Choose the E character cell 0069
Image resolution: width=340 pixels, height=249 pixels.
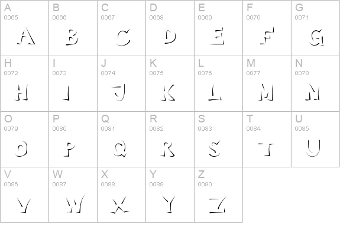tap(219, 28)
